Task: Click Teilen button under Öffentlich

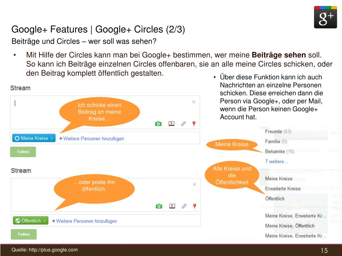Action: 24,234
